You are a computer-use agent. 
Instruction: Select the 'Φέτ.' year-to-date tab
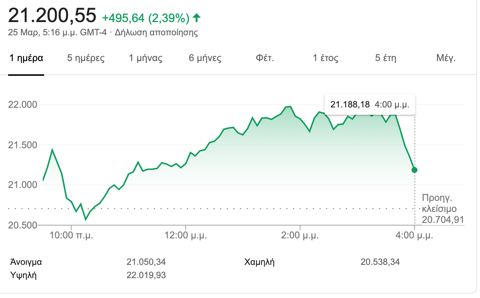tap(265, 58)
